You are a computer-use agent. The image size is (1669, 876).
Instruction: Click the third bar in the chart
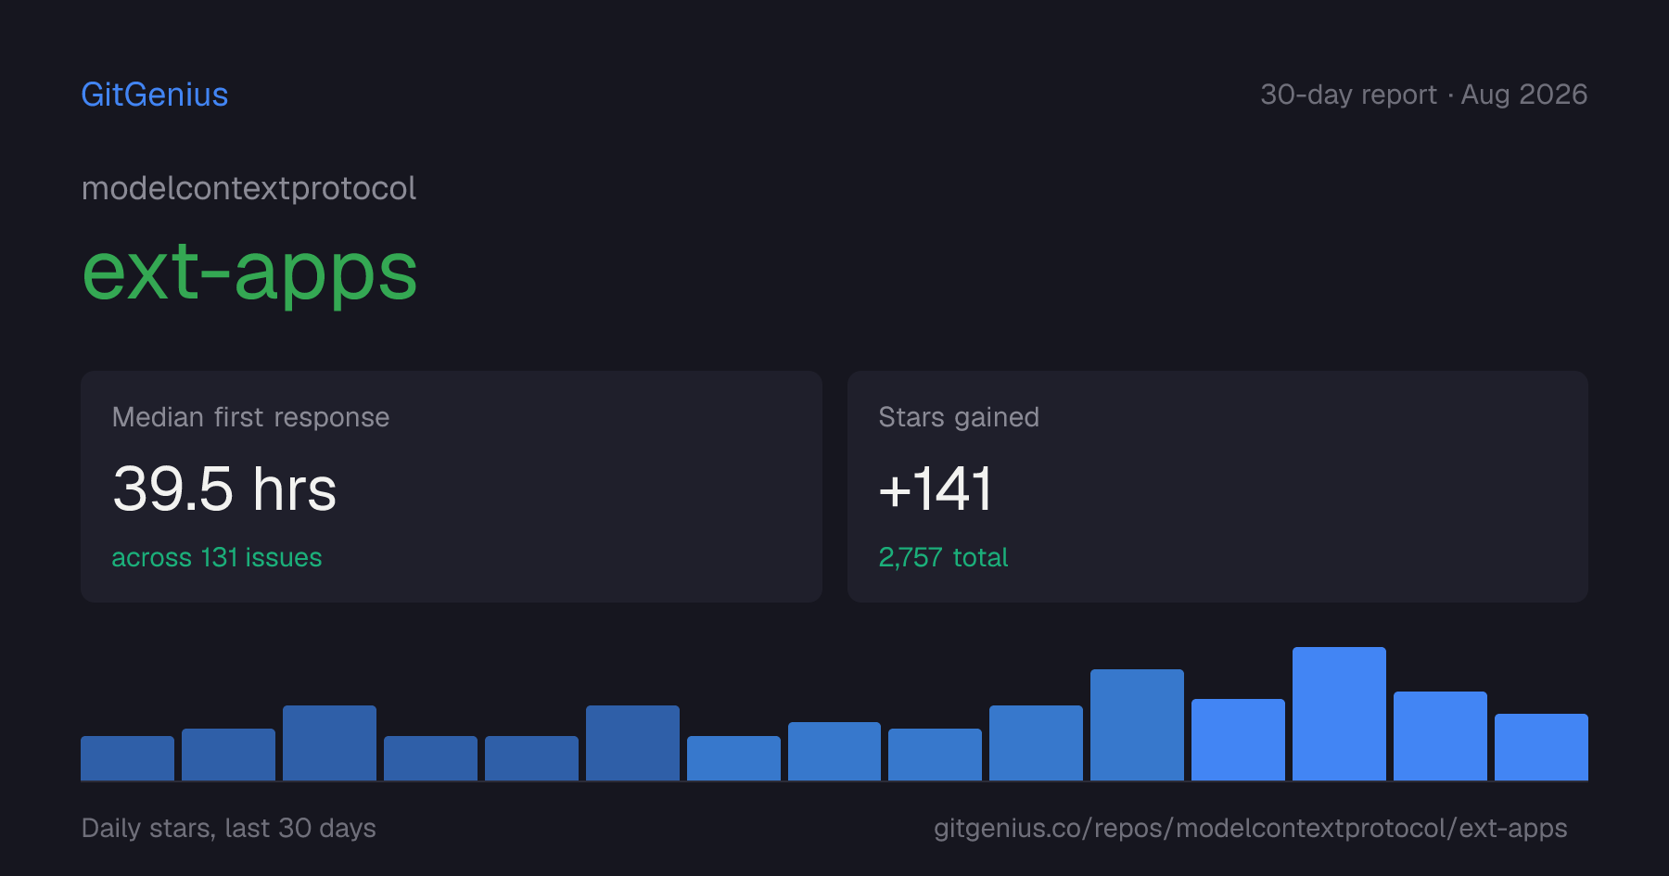[x=329, y=743]
